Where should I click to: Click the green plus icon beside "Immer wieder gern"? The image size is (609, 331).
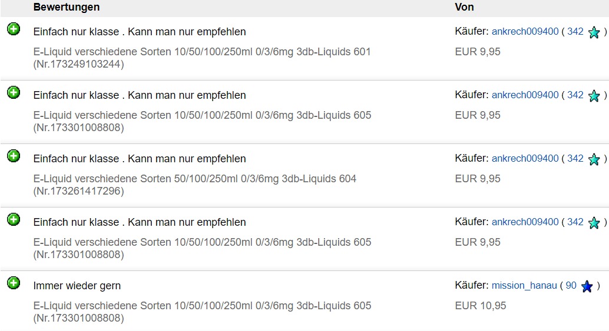[x=14, y=283]
